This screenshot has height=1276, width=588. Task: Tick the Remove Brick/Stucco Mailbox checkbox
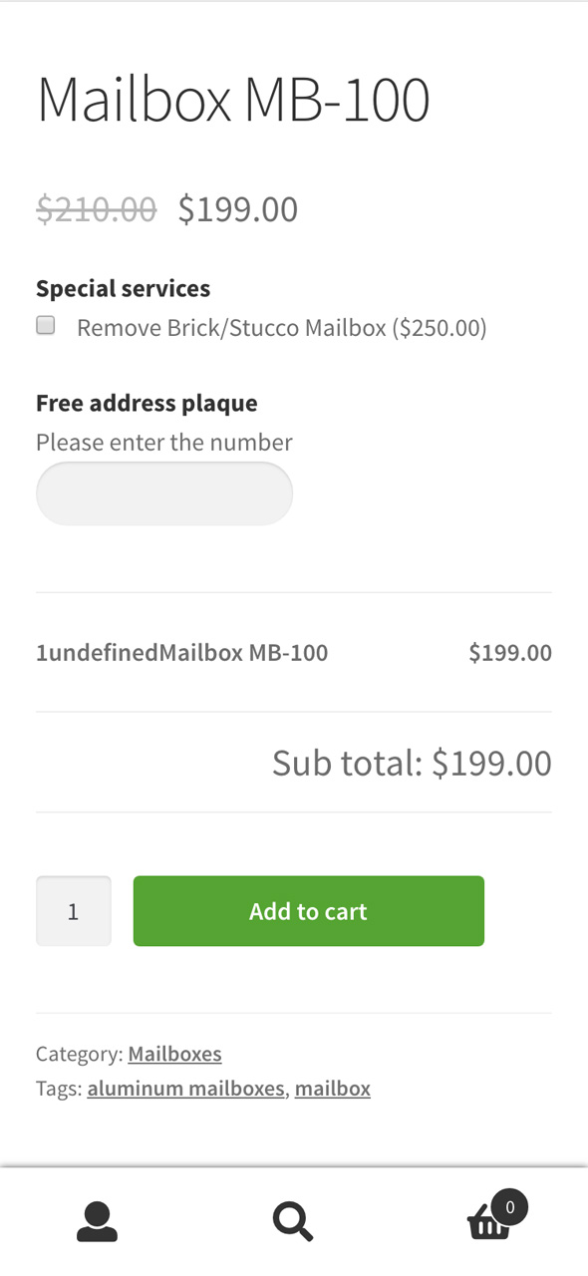click(x=46, y=325)
